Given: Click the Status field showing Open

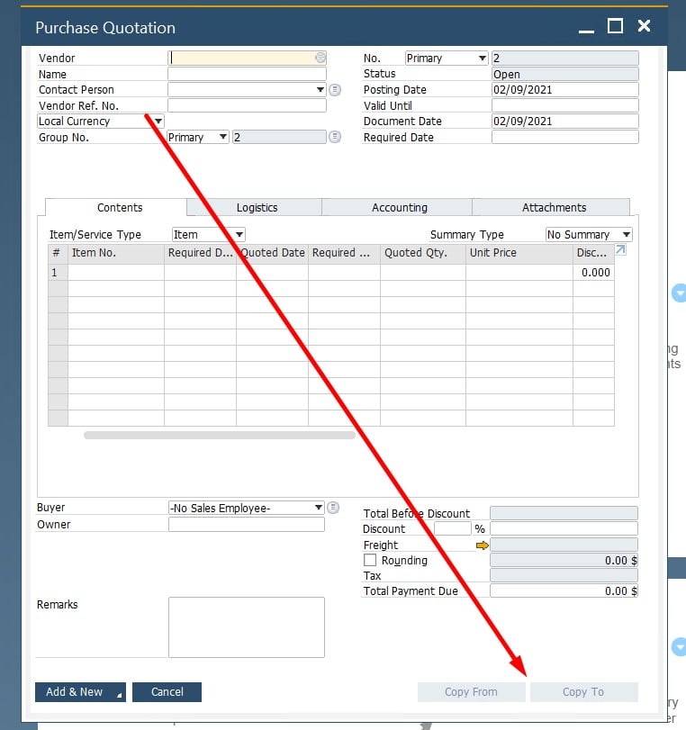Looking at the screenshot, I should pyautogui.click(x=564, y=74).
